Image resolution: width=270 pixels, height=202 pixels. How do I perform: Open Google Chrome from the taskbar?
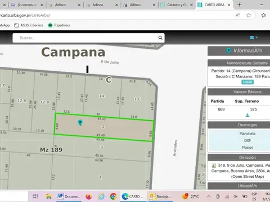113,196
